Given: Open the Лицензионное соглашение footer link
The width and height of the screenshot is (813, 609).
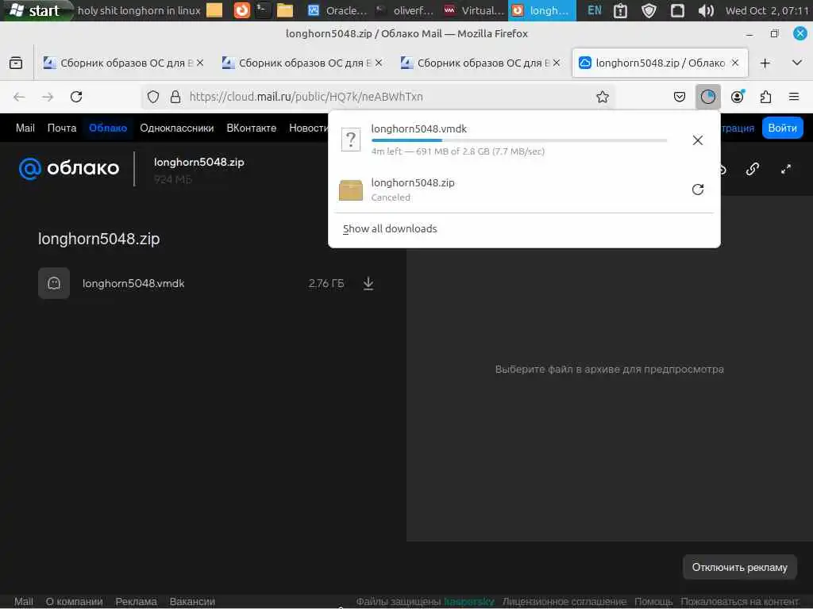Looking at the screenshot, I should (x=564, y=601).
